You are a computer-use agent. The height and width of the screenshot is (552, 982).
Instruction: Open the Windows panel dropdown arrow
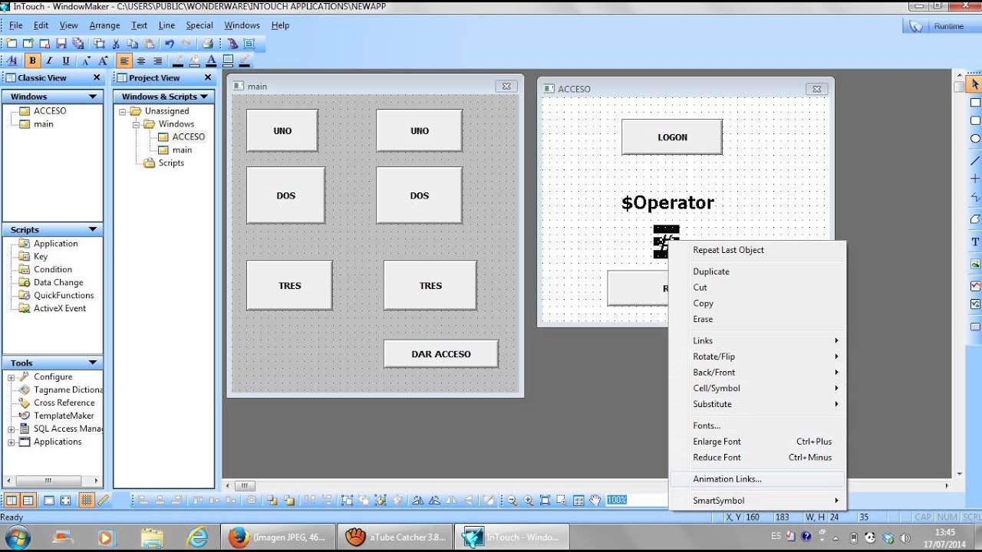point(93,97)
